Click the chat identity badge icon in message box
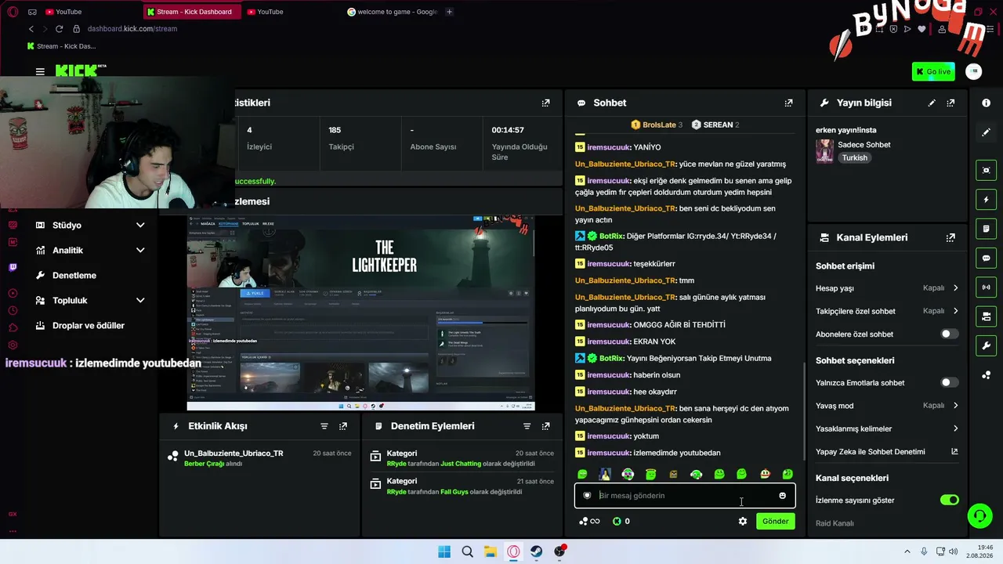1003x564 pixels. click(587, 496)
